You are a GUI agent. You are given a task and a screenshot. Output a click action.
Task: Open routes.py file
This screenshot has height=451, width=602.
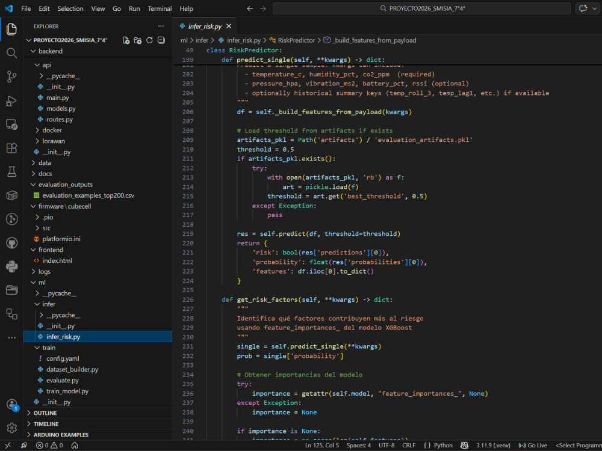pyautogui.click(x=60, y=119)
